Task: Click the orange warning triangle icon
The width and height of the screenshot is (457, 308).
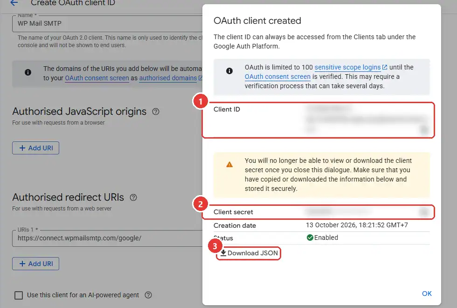Action: [229, 164]
